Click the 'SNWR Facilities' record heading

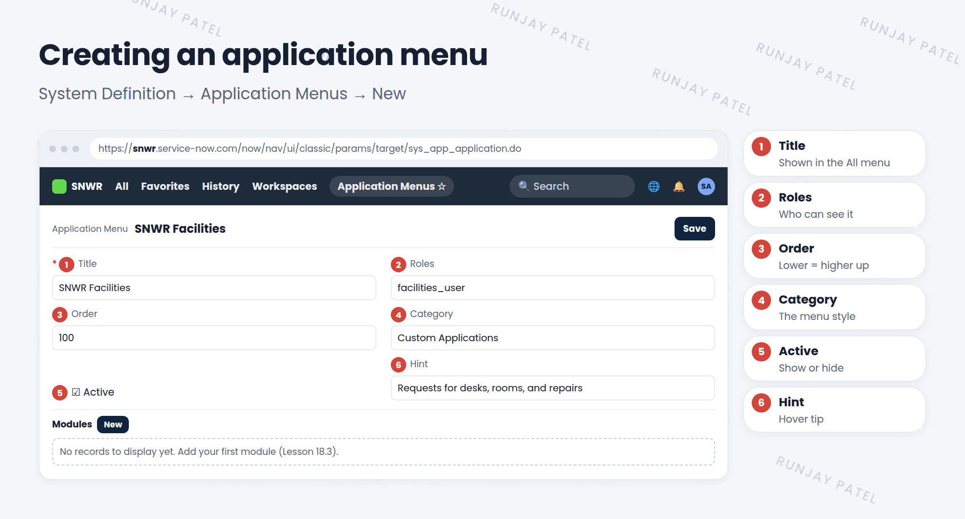click(180, 228)
